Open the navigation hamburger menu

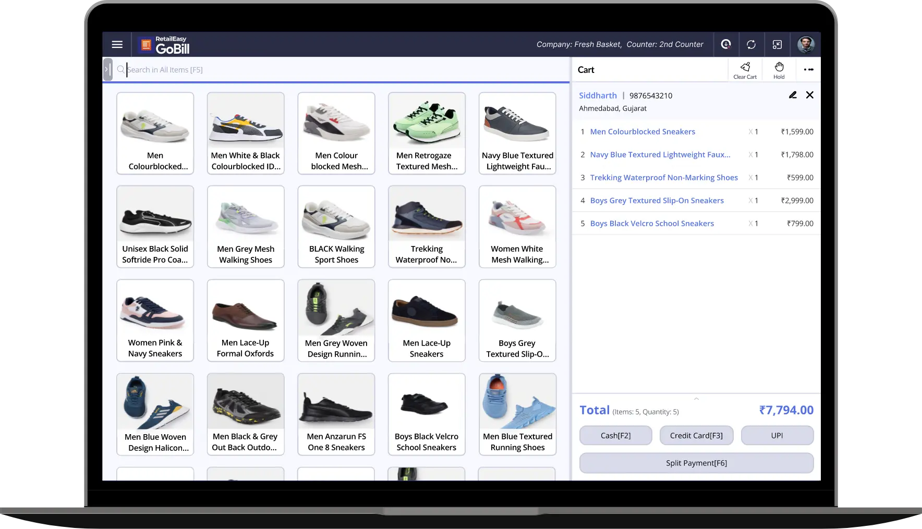[x=117, y=44]
